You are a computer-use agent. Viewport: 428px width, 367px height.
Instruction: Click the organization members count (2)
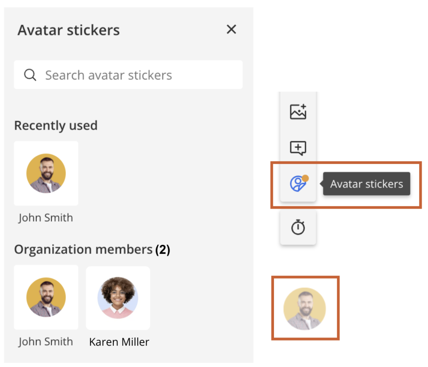[163, 249]
